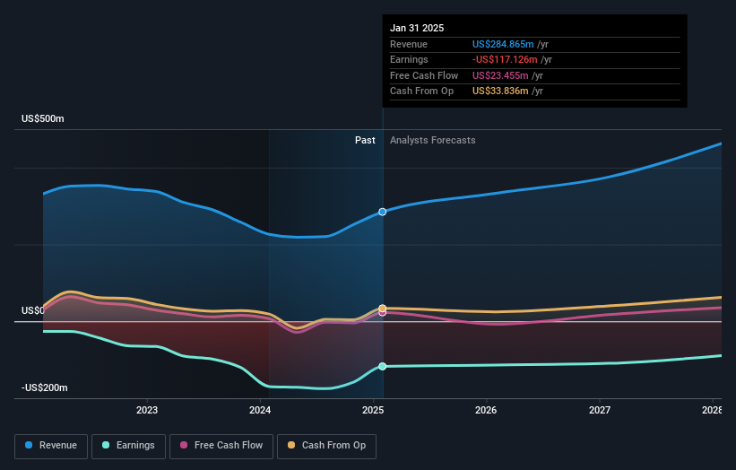Toggle the Earnings legend series
The image size is (736, 470).
128,446
